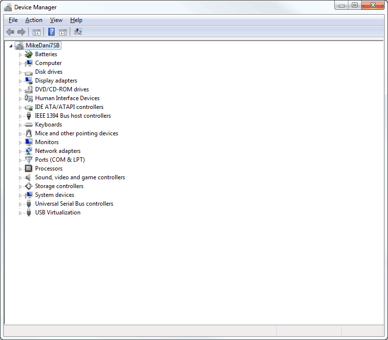Click the Network adapters category icon
Image resolution: width=388 pixels, height=340 pixels.
29,151
